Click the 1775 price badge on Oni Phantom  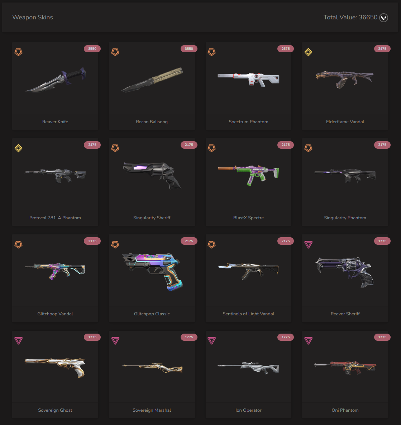pyautogui.click(x=382, y=337)
